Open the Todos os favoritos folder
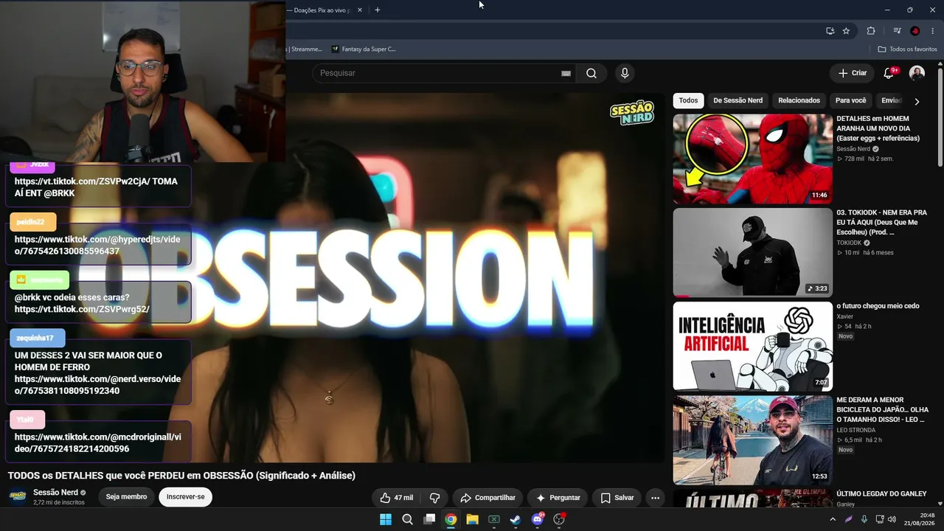The image size is (944, 531). pos(907,49)
